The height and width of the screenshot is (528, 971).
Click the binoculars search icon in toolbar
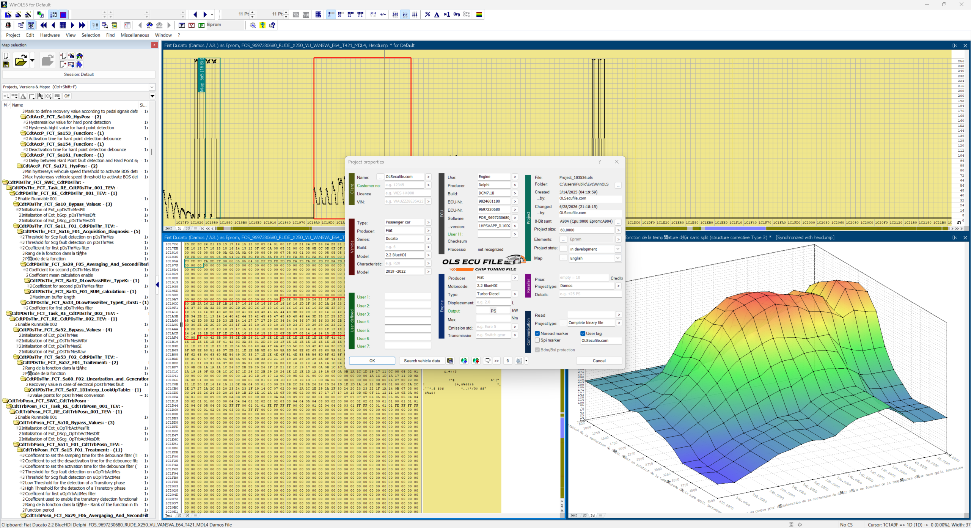pos(149,25)
